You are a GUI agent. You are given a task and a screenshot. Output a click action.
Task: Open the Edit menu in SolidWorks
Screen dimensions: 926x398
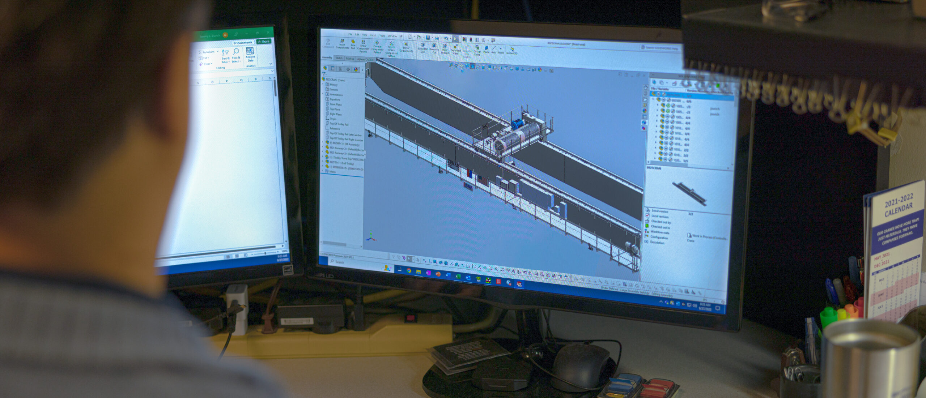pyautogui.click(x=357, y=35)
